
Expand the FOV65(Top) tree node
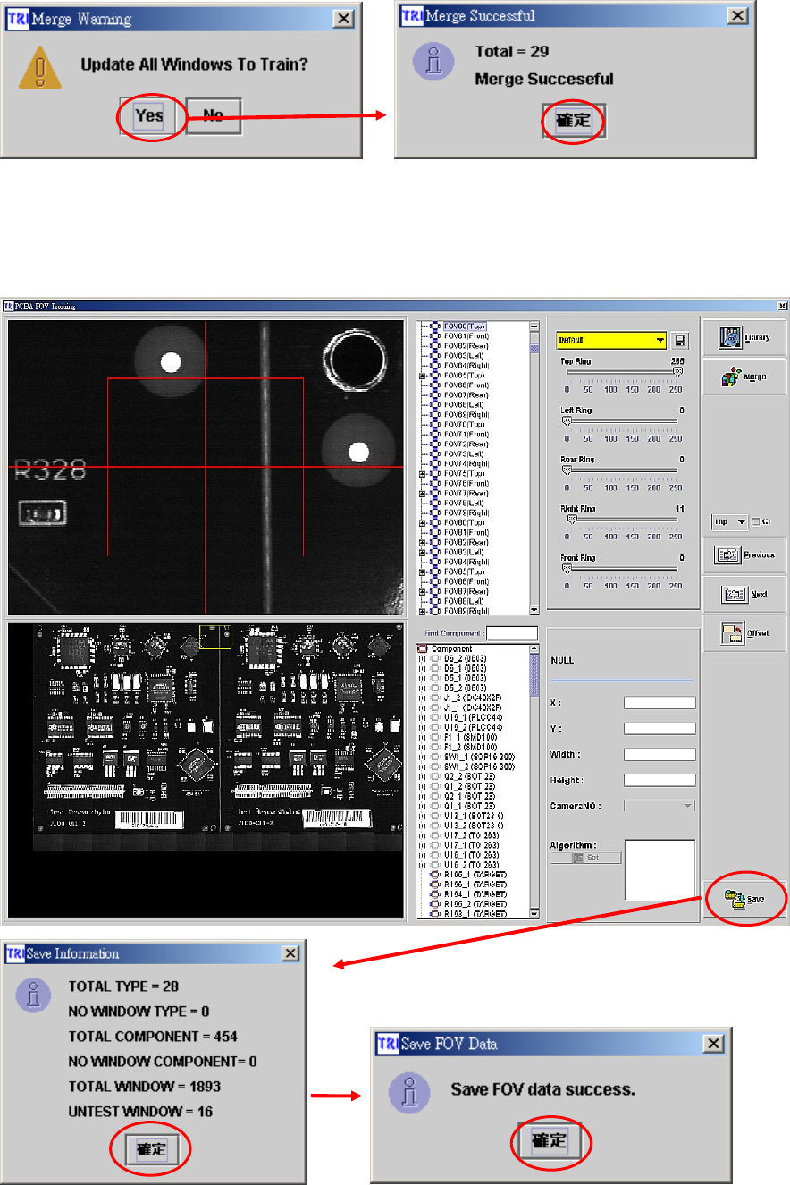(422, 376)
